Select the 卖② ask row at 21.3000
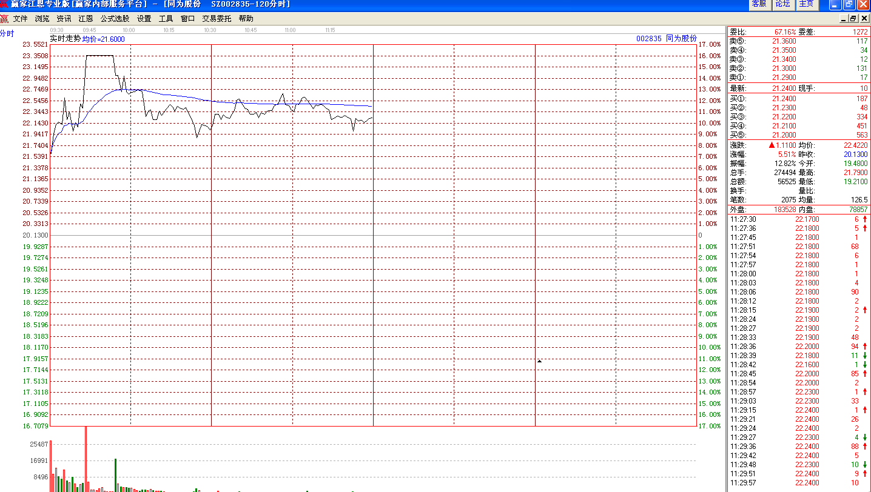Screen dimensions: 871x492 click(x=798, y=68)
